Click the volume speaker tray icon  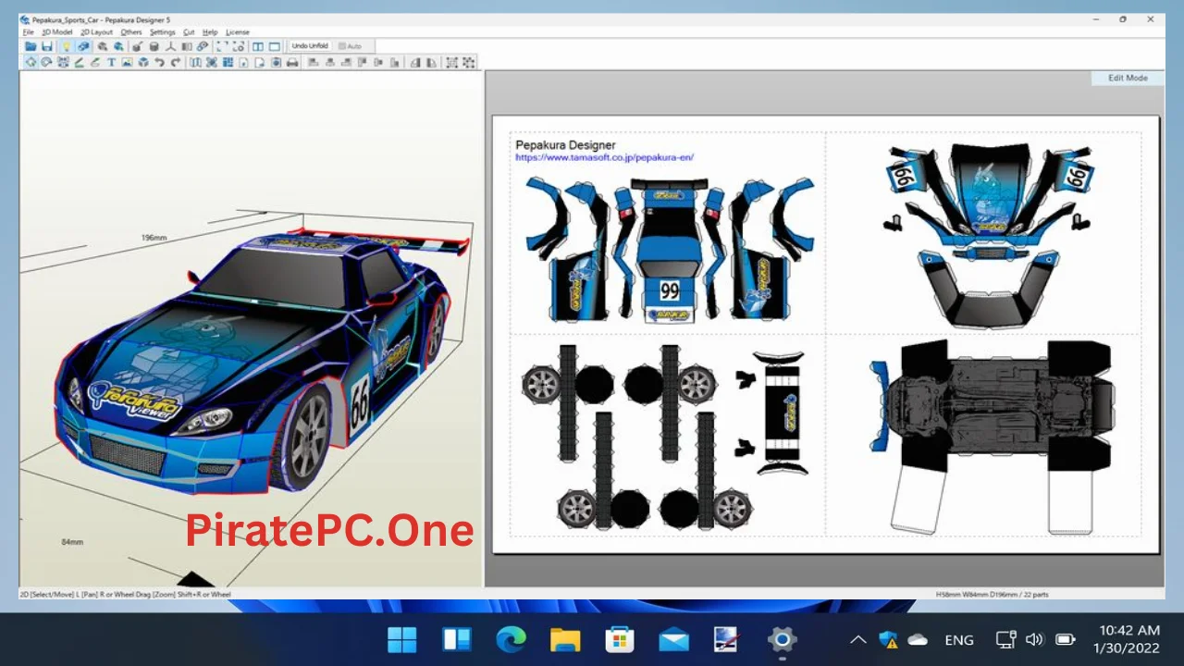pos(1035,639)
